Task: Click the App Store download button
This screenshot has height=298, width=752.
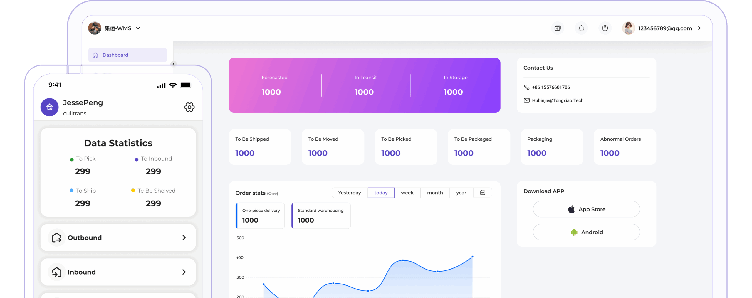Action: (x=586, y=209)
